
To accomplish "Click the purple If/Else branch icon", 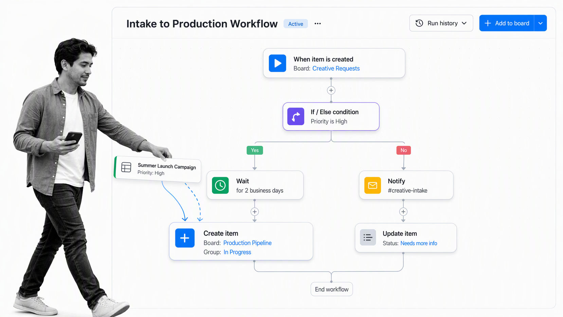I will click(x=296, y=117).
